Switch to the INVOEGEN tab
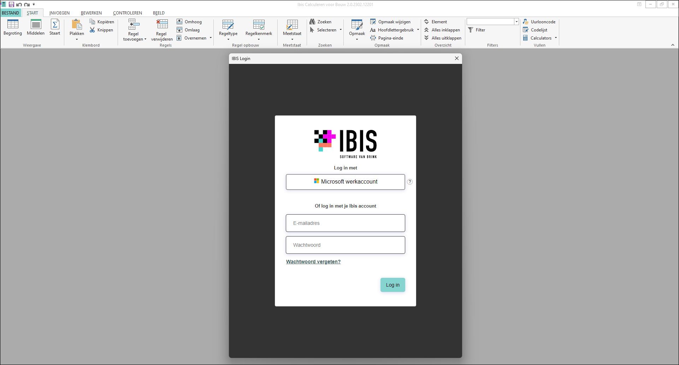 59,13
